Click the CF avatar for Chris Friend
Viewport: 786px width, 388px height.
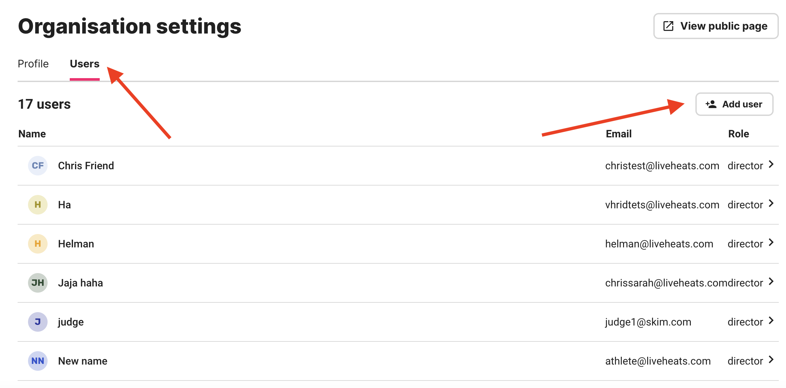(x=38, y=166)
